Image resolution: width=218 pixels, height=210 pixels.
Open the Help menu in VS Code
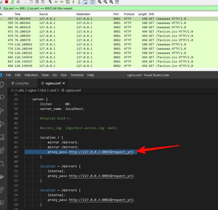91,75
